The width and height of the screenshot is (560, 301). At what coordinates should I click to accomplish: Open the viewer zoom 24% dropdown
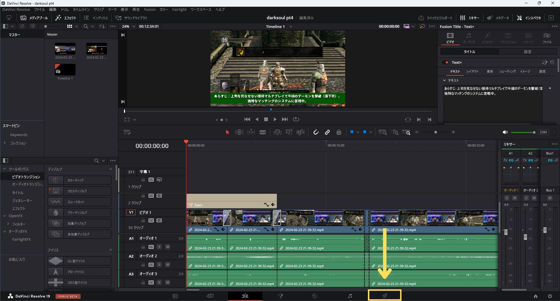point(133,26)
